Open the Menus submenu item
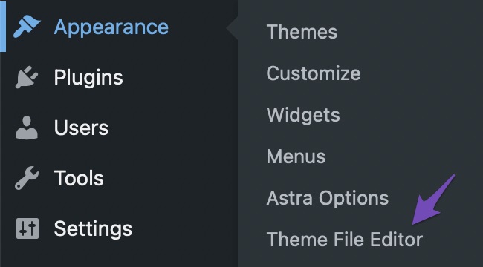 coord(296,156)
